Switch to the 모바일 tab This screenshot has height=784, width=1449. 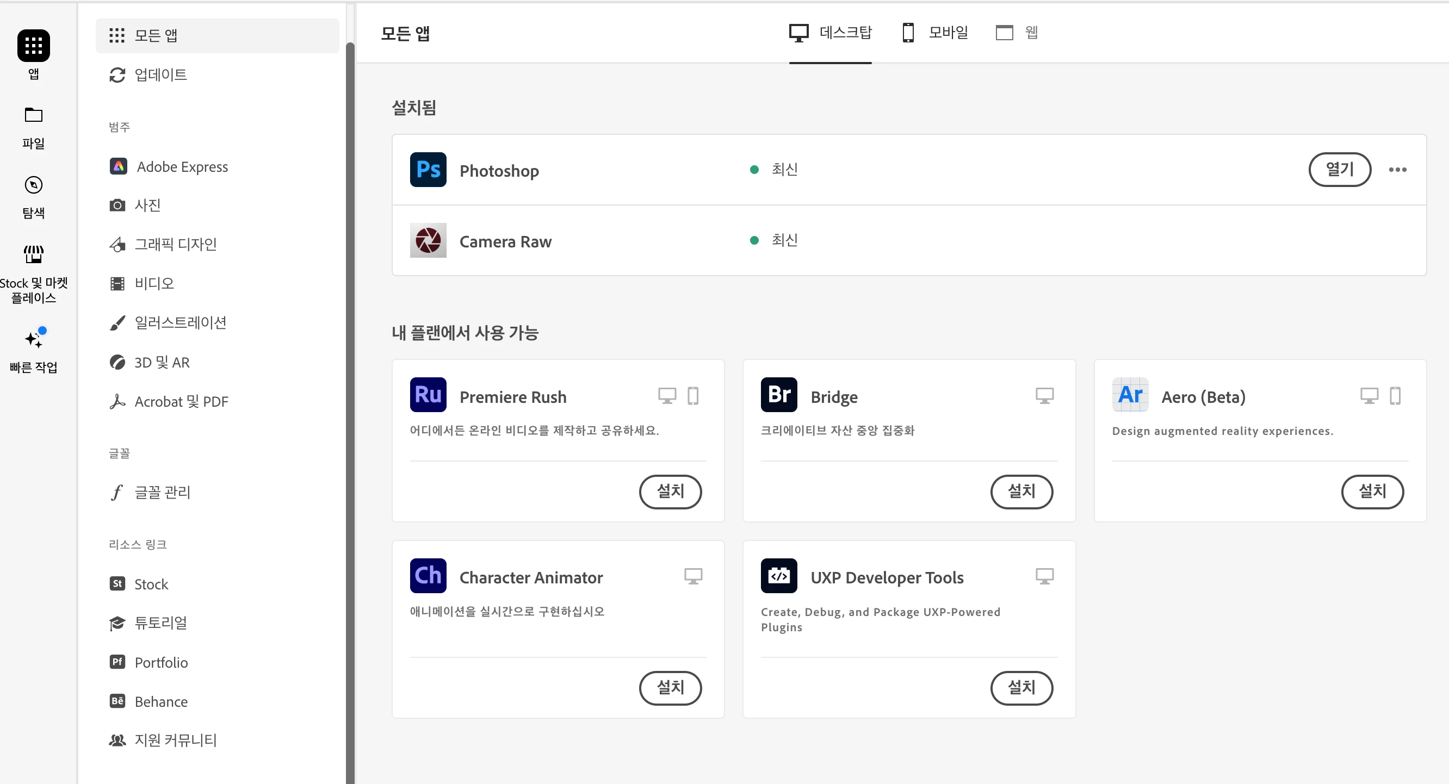[x=934, y=33]
